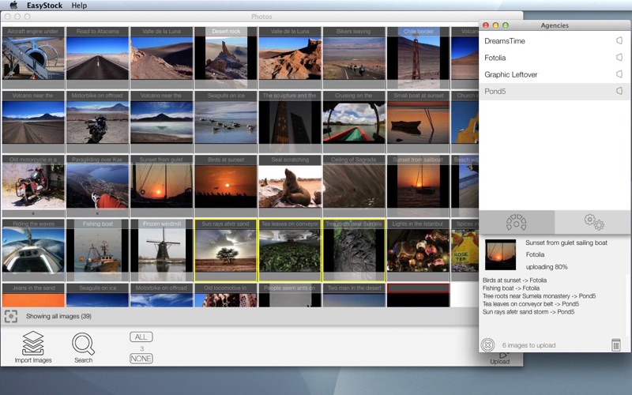This screenshot has width=632, height=395.
Task: Select 'Sunset from gulet' photo in grid
Action: [161, 186]
